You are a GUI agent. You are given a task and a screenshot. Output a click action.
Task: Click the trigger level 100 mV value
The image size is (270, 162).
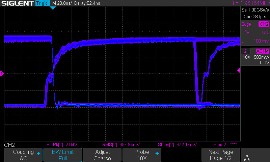click(261, 41)
